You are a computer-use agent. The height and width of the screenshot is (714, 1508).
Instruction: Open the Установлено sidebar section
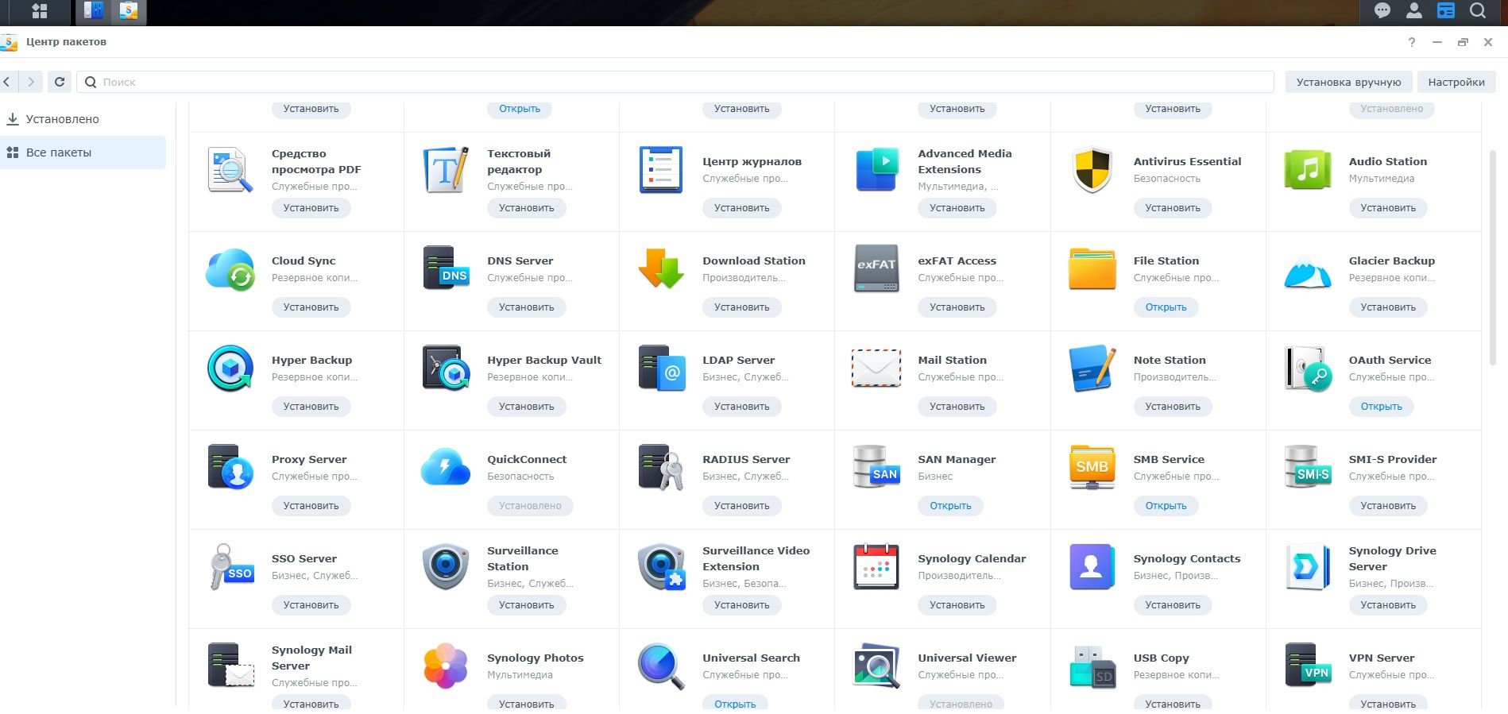[x=83, y=119]
